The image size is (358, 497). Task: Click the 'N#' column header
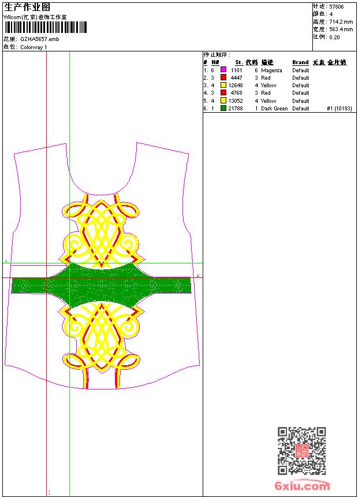[215, 62]
